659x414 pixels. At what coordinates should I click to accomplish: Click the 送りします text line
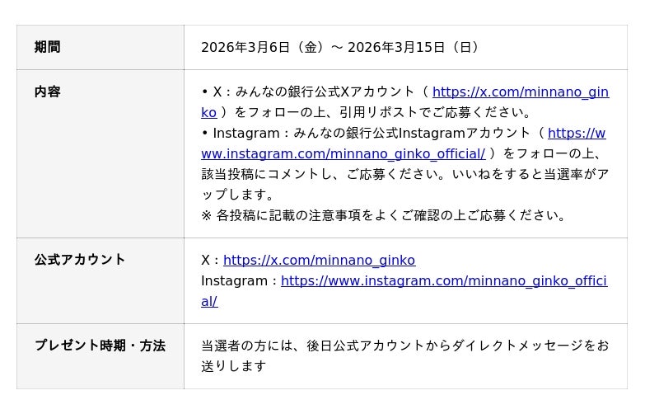(234, 366)
